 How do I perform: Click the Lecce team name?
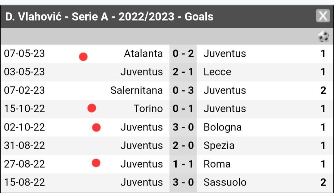pos(217,72)
